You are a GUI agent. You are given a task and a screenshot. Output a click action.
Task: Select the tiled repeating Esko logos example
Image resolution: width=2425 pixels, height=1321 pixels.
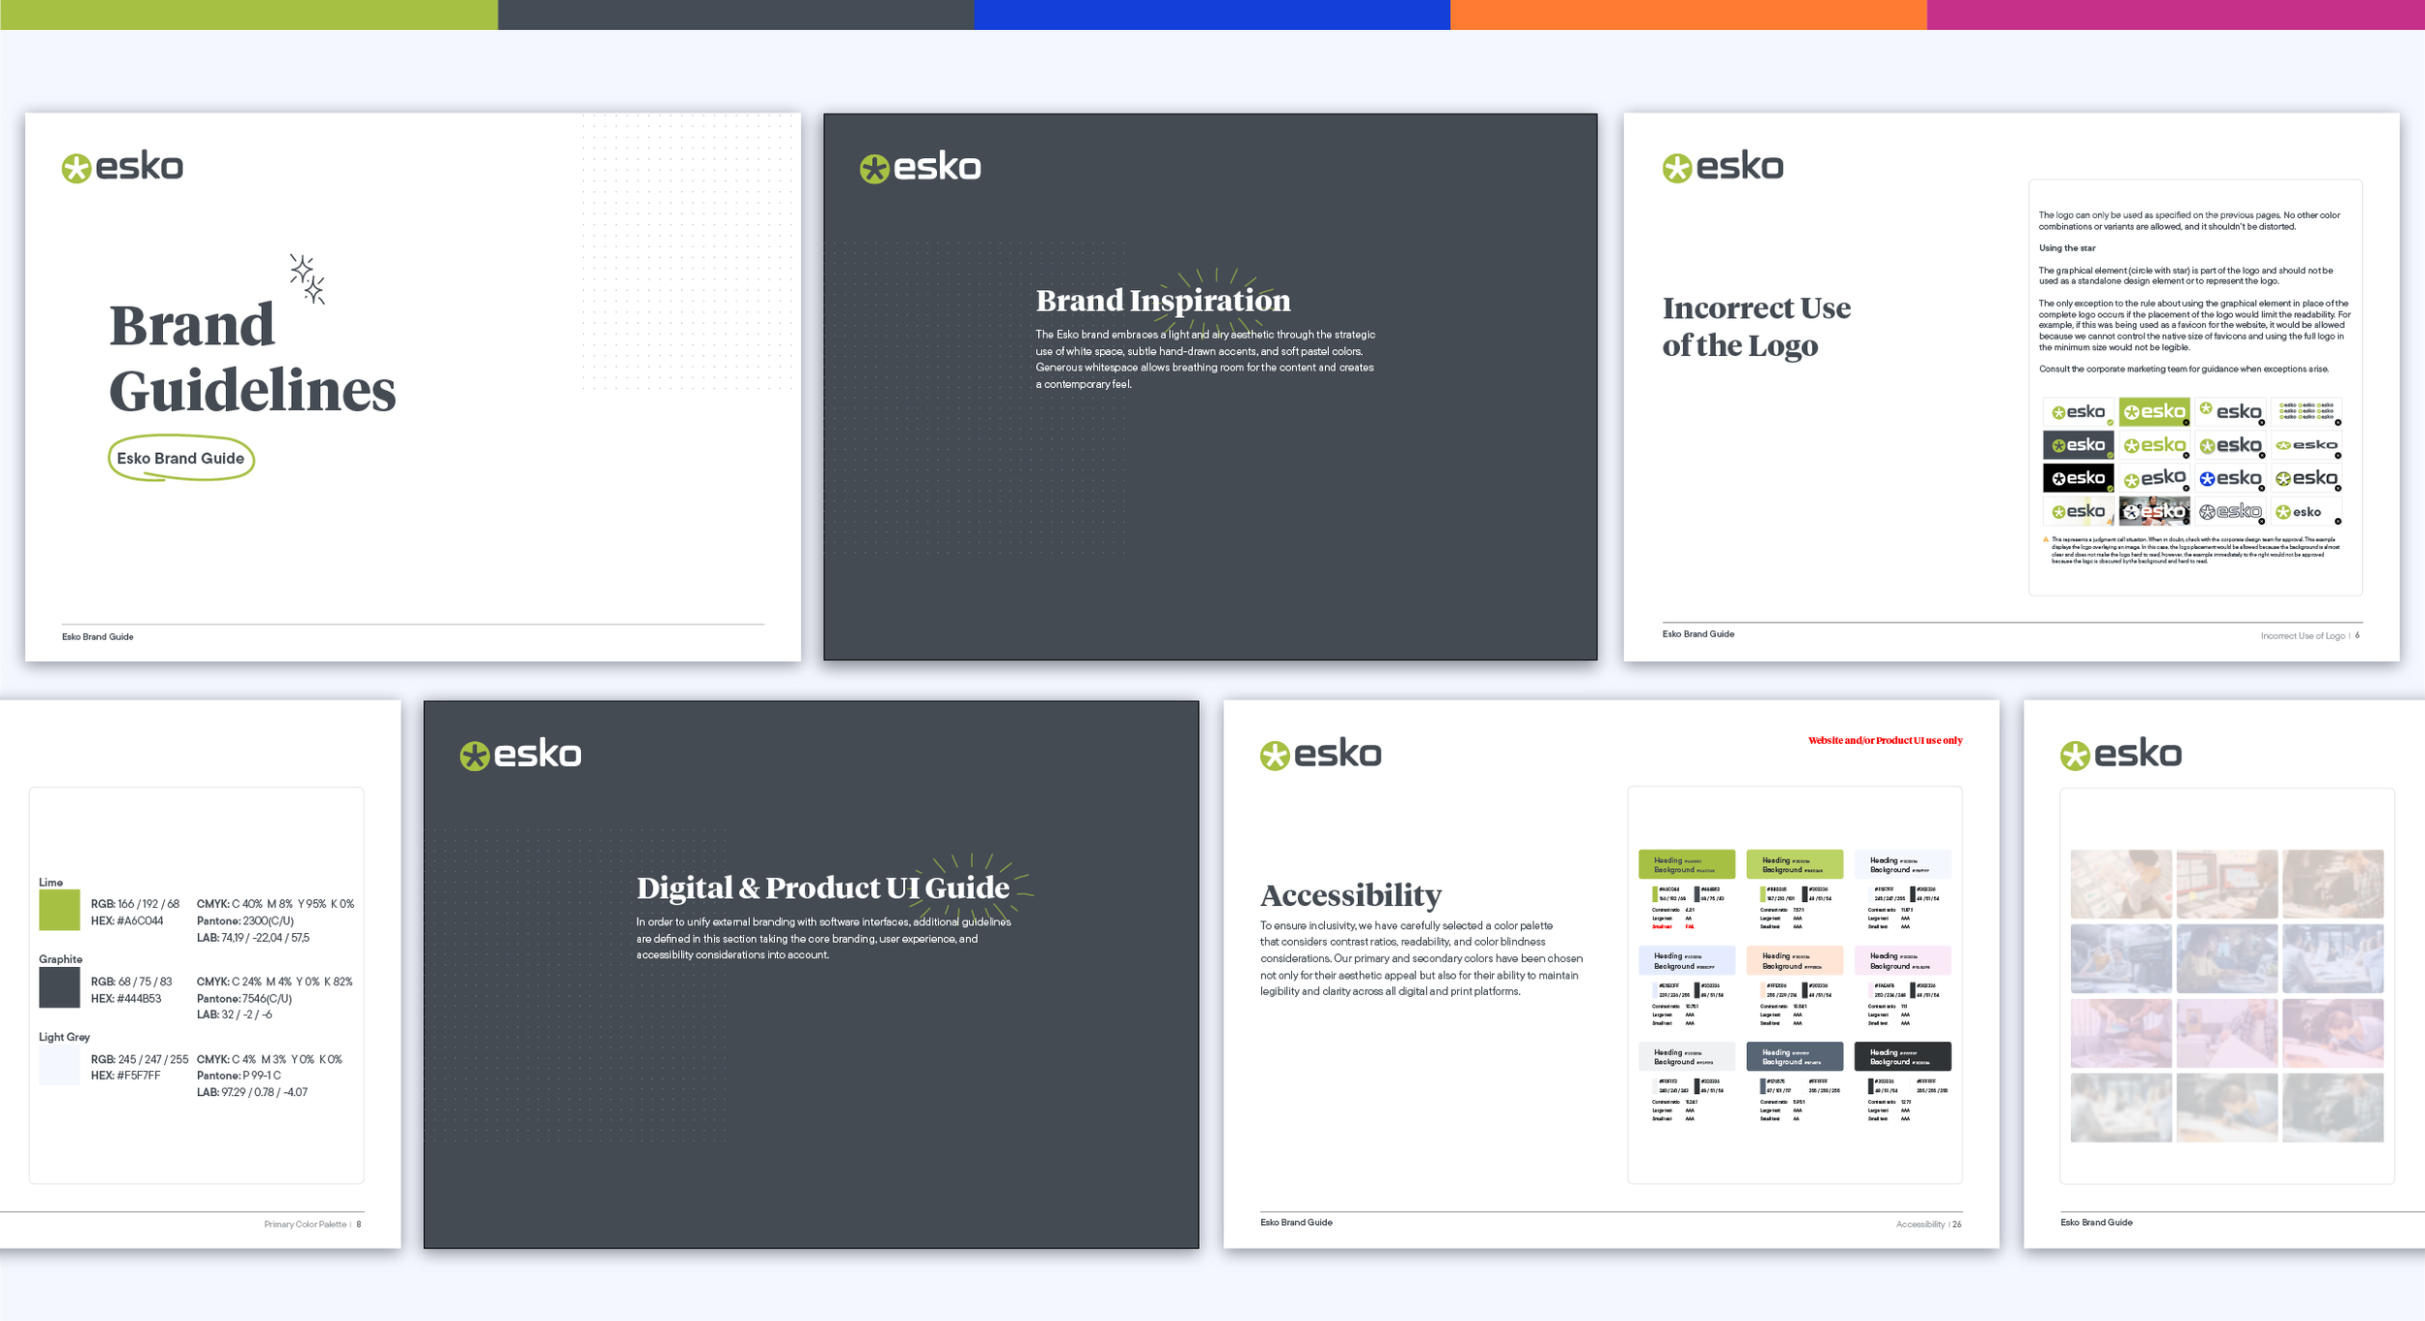[x=2306, y=412]
